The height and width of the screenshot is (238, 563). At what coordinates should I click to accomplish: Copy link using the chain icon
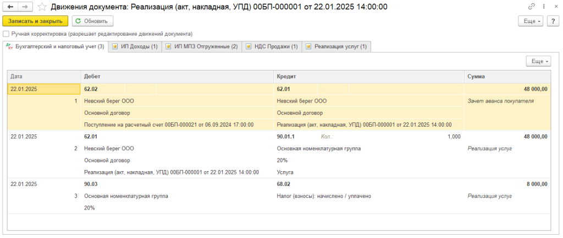[531, 7]
